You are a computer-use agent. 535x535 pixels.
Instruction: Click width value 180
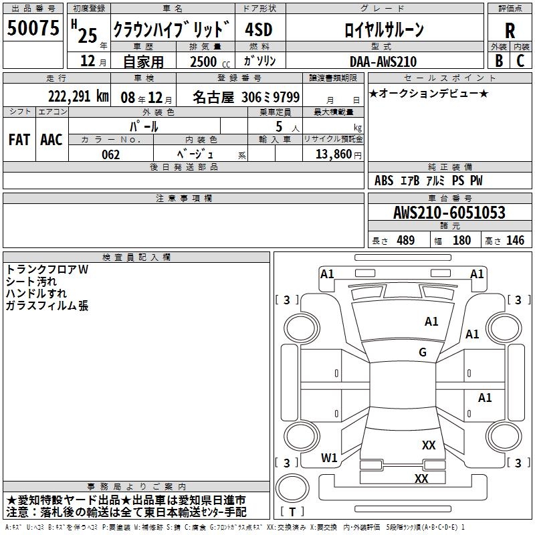click(x=461, y=241)
